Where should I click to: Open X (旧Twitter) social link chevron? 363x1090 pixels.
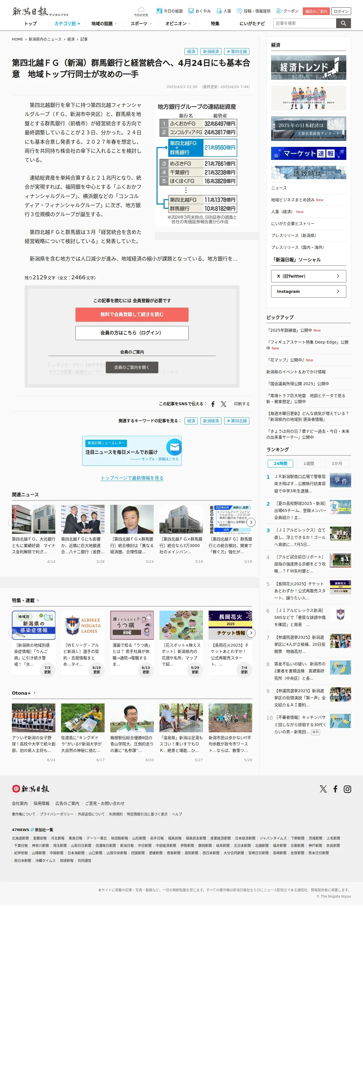[x=338, y=276]
